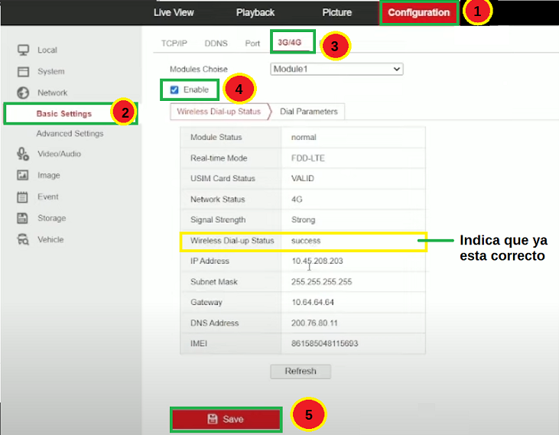Select the Event calendar icon
Image resolution: width=559 pixels, height=435 pixels.
pos(22,196)
